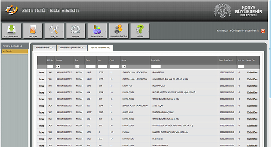
Task: Open the Ayarlar gear icon
Action: pos(76,31)
